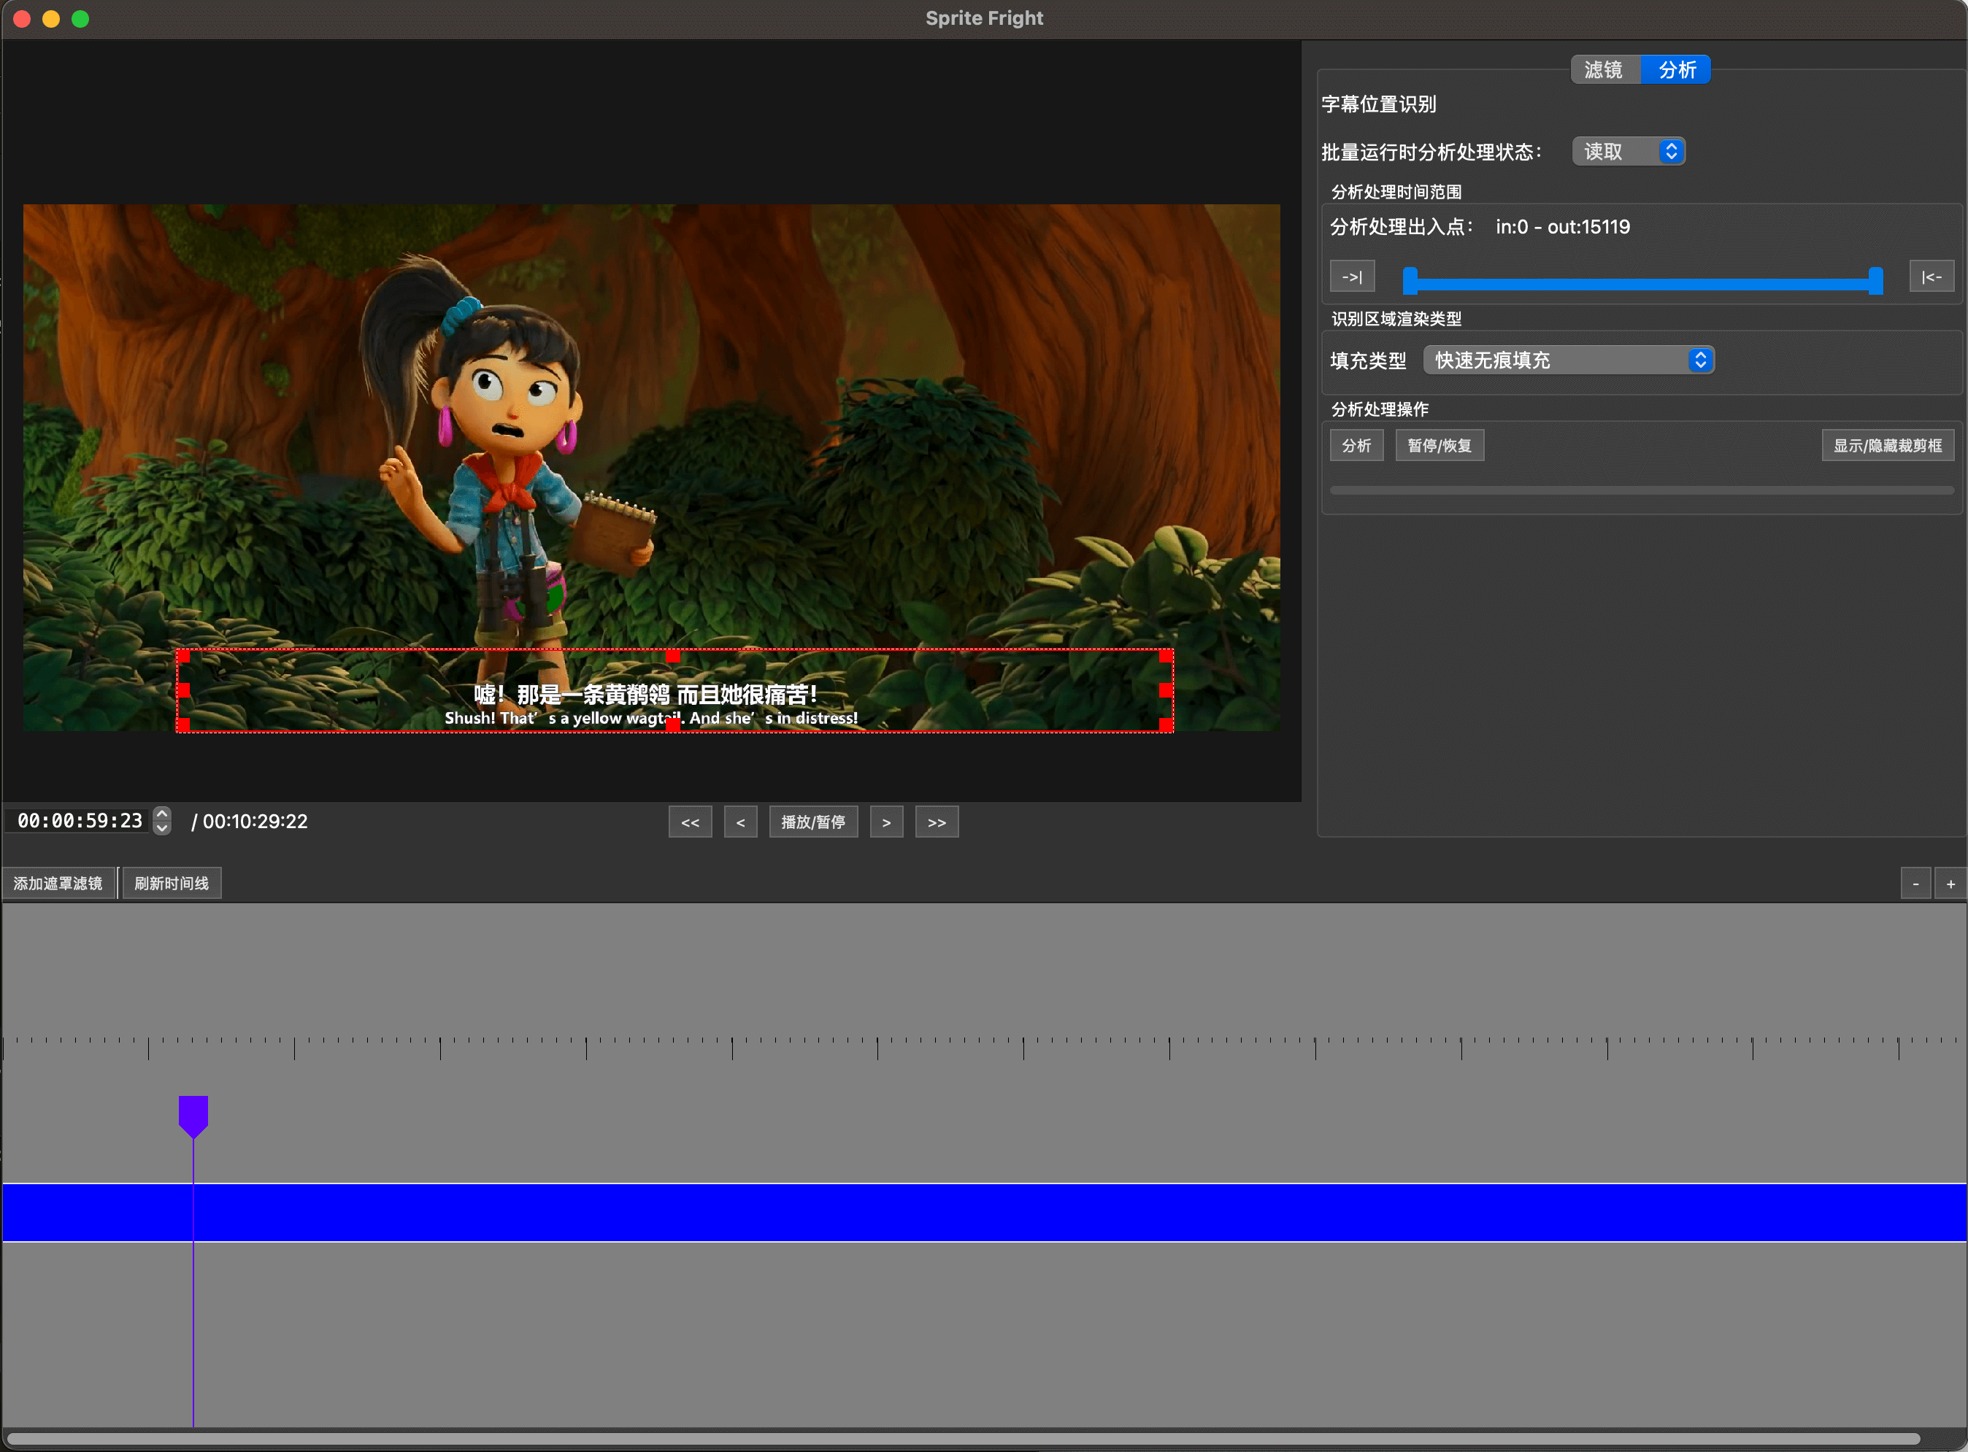Zoom in timeline with the + button

1950,884
